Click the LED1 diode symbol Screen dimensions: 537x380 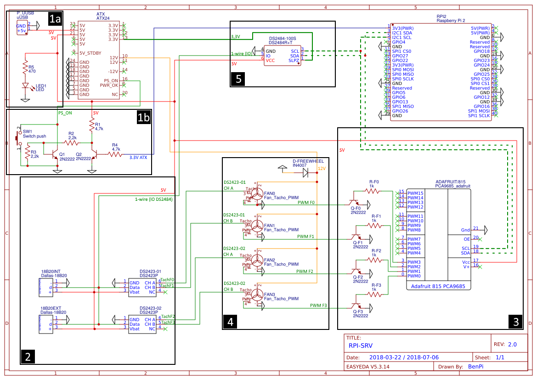(25, 86)
